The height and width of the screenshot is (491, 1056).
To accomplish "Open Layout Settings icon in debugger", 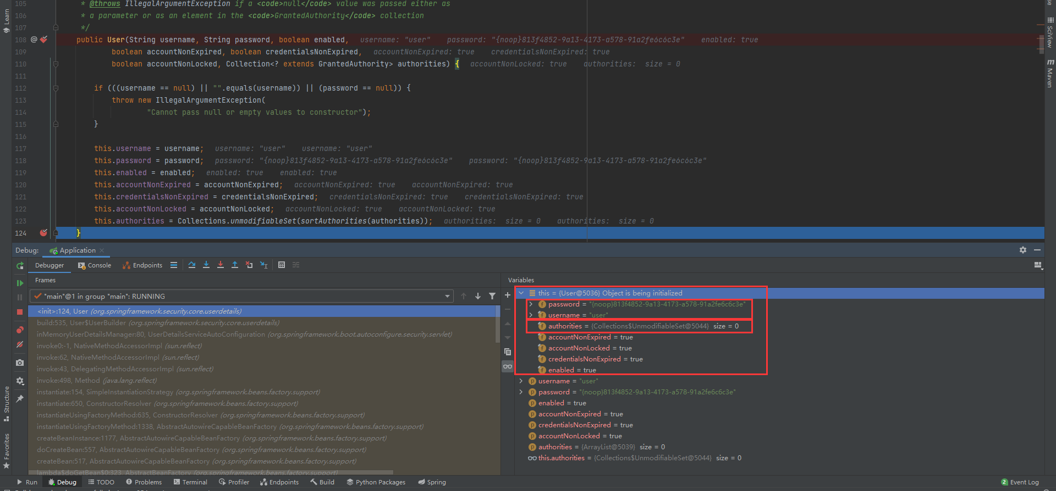I will (x=1038, y=265).
